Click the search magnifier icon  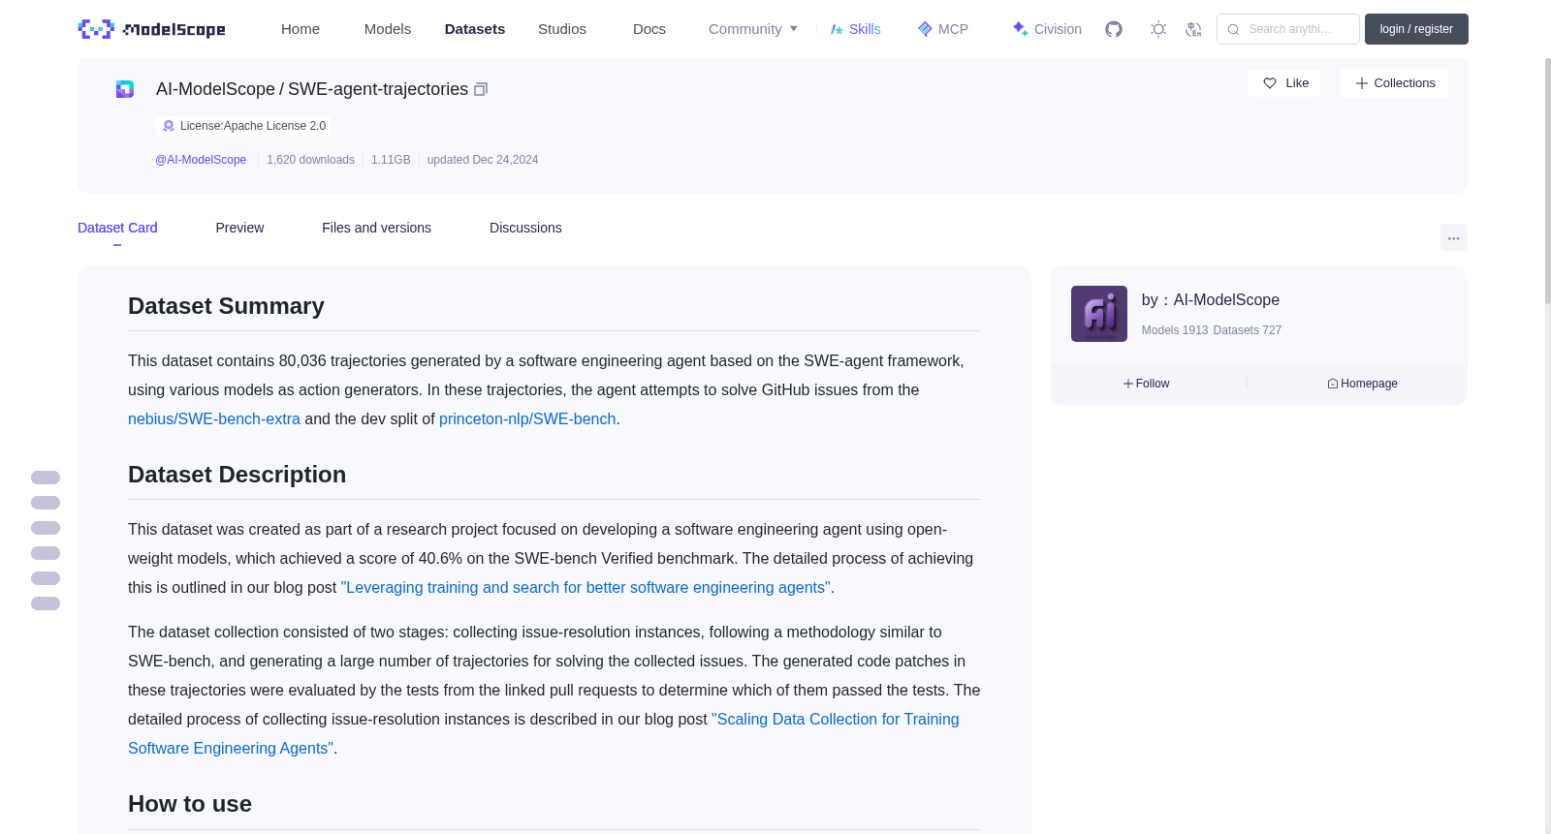point(1233,29)
